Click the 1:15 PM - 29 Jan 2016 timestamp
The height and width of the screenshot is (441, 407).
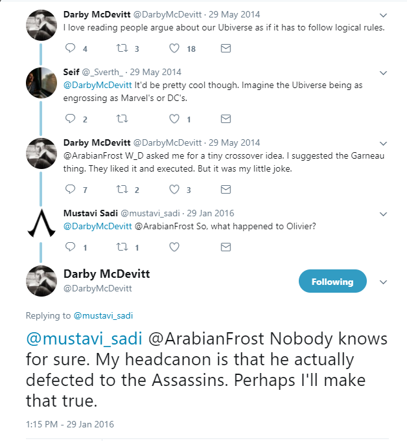tap(69, 424)
